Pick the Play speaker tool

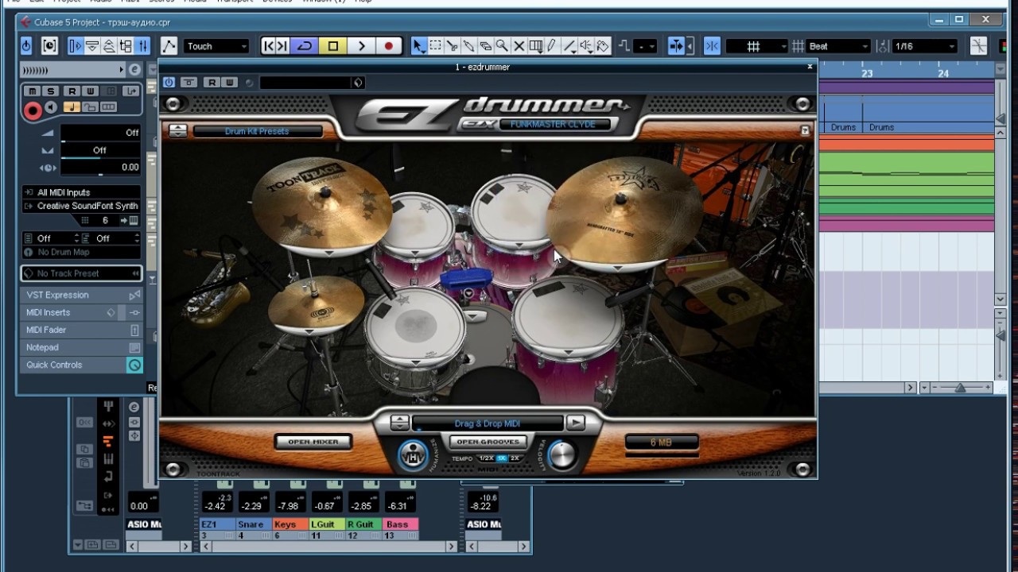pos(586,46)
